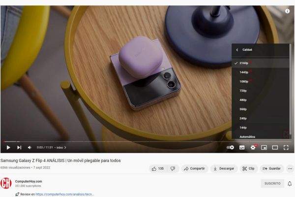Switch to theater mode icon

point(275,147)
